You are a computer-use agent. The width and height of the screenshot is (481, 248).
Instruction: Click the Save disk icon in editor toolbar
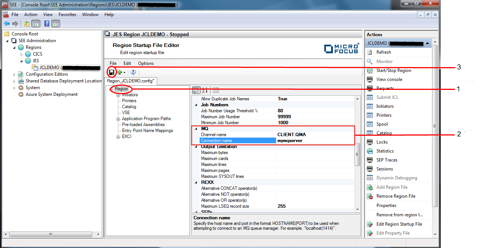[x=112, y=72]
